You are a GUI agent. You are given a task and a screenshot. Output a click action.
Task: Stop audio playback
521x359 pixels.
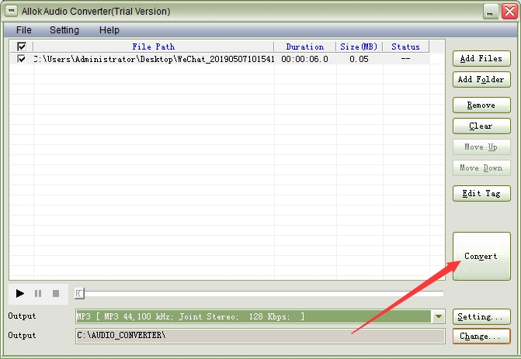[x=56, y=293]
